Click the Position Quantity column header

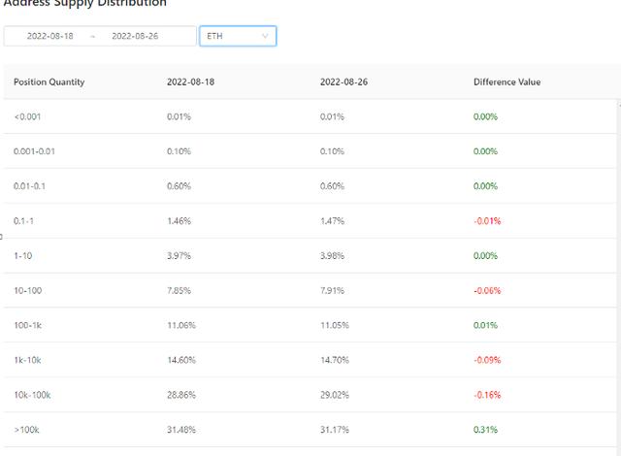coord(49,81)
